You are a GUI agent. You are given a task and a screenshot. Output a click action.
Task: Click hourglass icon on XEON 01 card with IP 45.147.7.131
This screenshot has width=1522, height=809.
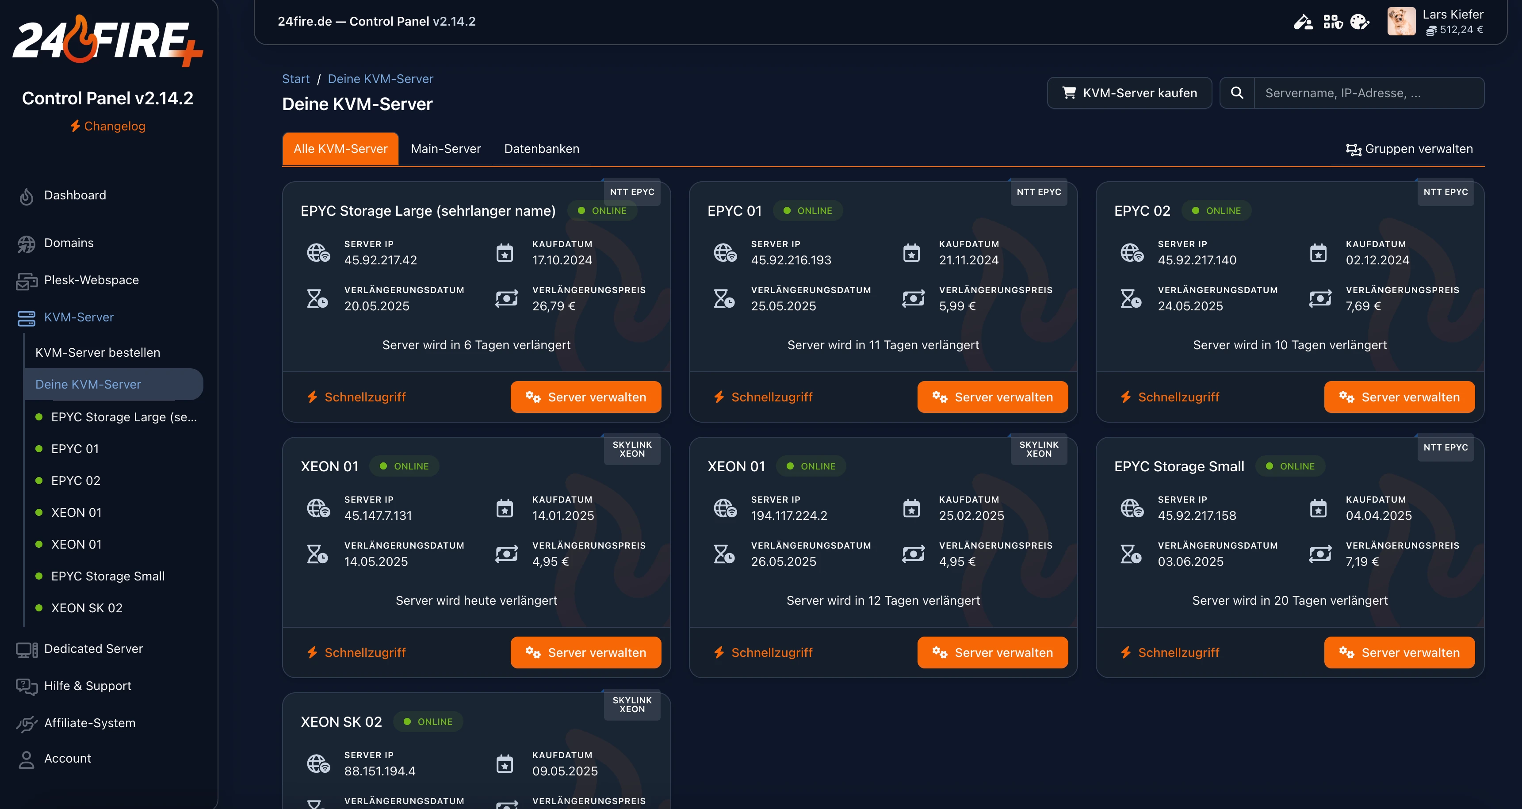(317, 554)
